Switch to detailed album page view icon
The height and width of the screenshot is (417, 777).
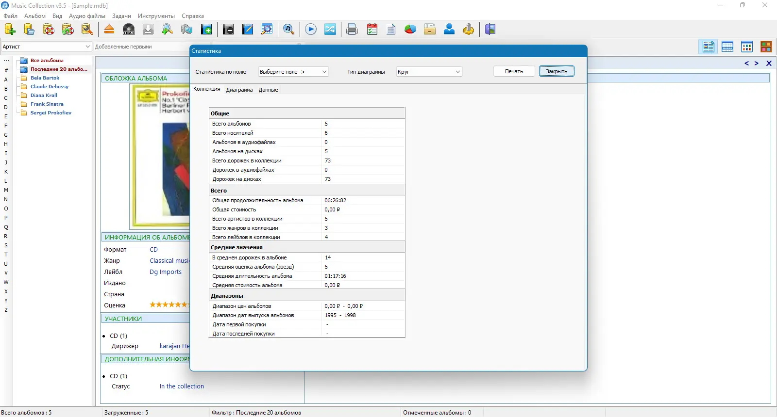coord(709,47)
